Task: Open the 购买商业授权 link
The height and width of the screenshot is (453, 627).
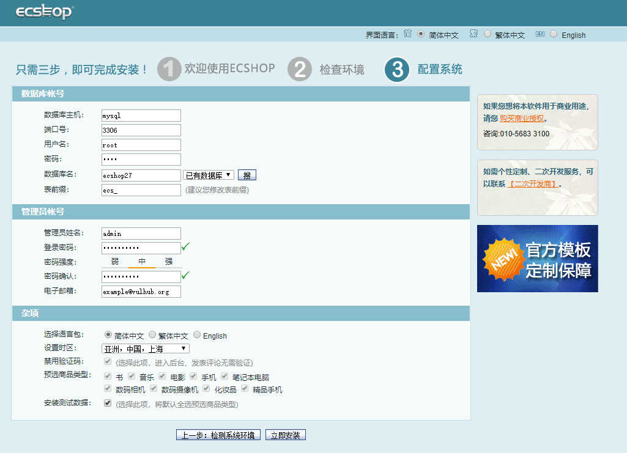Action: [x=522, y=118]
